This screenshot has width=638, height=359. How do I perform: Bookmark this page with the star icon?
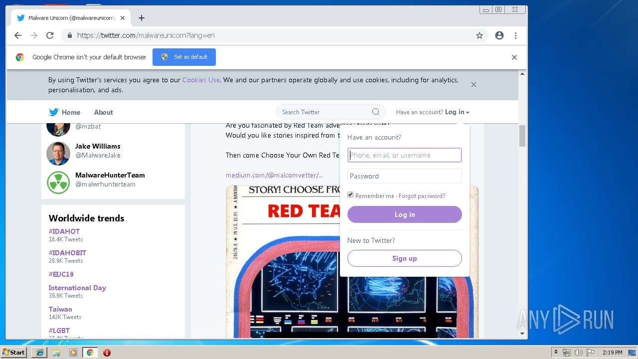[479, 35]
